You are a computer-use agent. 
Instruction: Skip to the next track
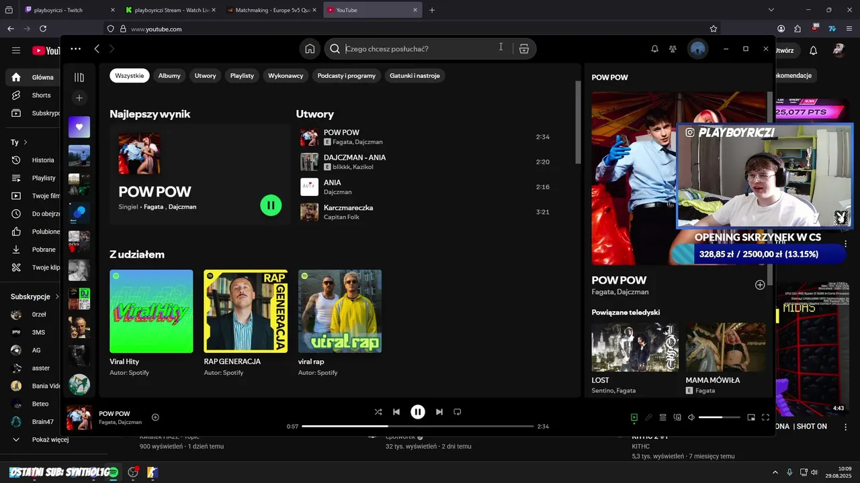click(x=439, y=412)
